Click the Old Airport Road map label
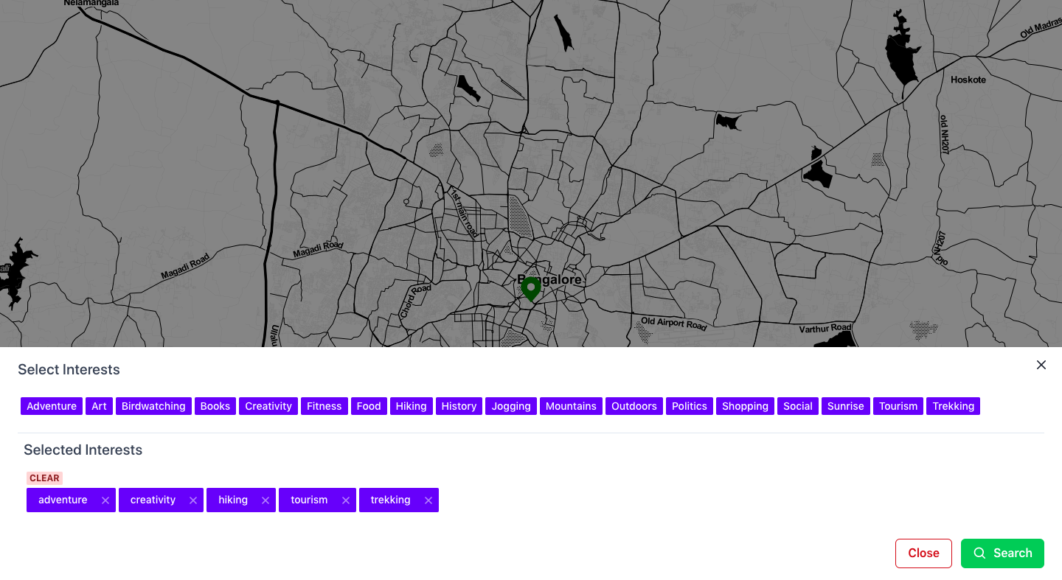 tap(673, 324)
